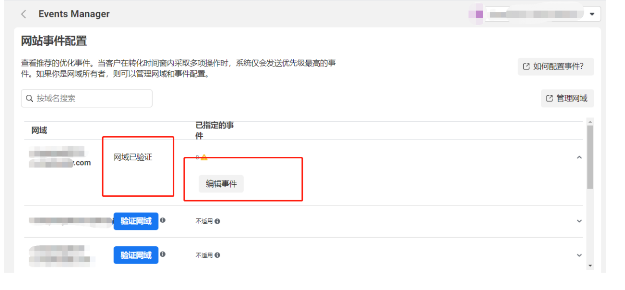Click the account profile avatar at top right

point(477,14)
